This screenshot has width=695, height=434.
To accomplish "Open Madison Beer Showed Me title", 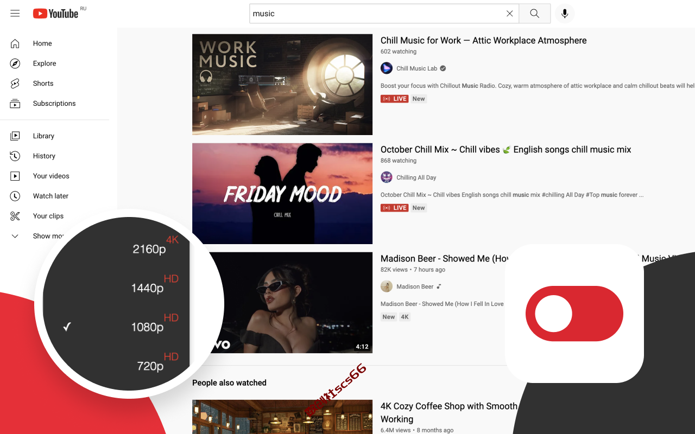I will [x=444, y=259].
